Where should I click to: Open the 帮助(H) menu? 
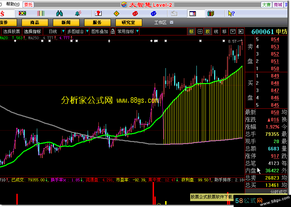click(x=13, y=5)
